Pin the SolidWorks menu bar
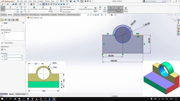 [x=57, y=1]
